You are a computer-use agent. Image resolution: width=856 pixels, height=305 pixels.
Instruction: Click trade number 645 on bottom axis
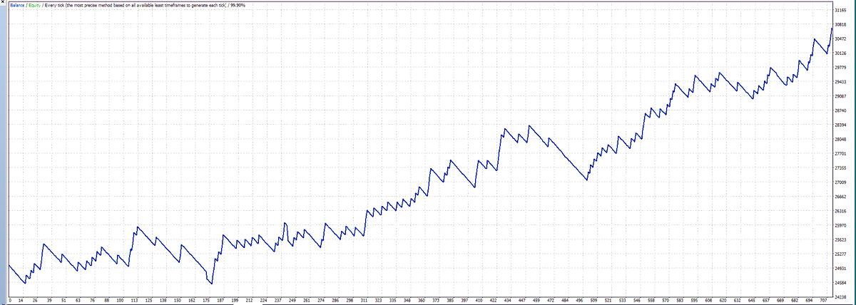(752, 301)
